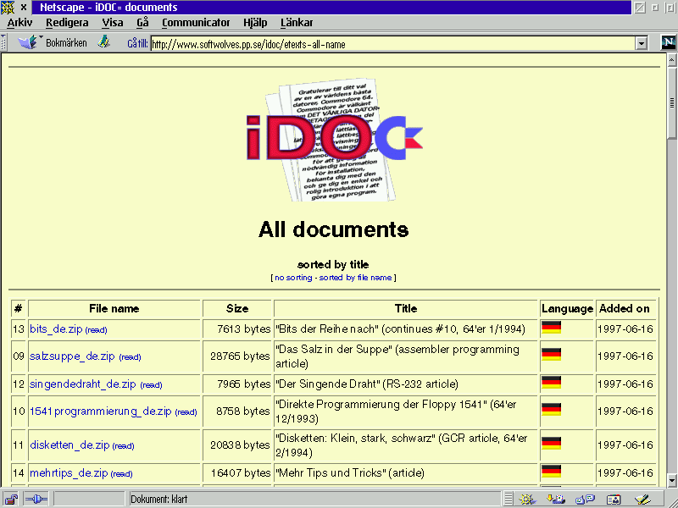Click 'no sorting' link
This screenshot has height=508, width=678.
click(293, 278)
